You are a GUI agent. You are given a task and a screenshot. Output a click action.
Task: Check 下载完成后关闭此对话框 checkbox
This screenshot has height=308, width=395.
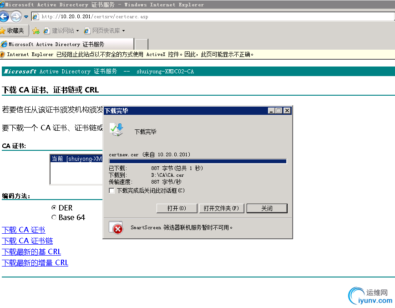coord(111,190)
